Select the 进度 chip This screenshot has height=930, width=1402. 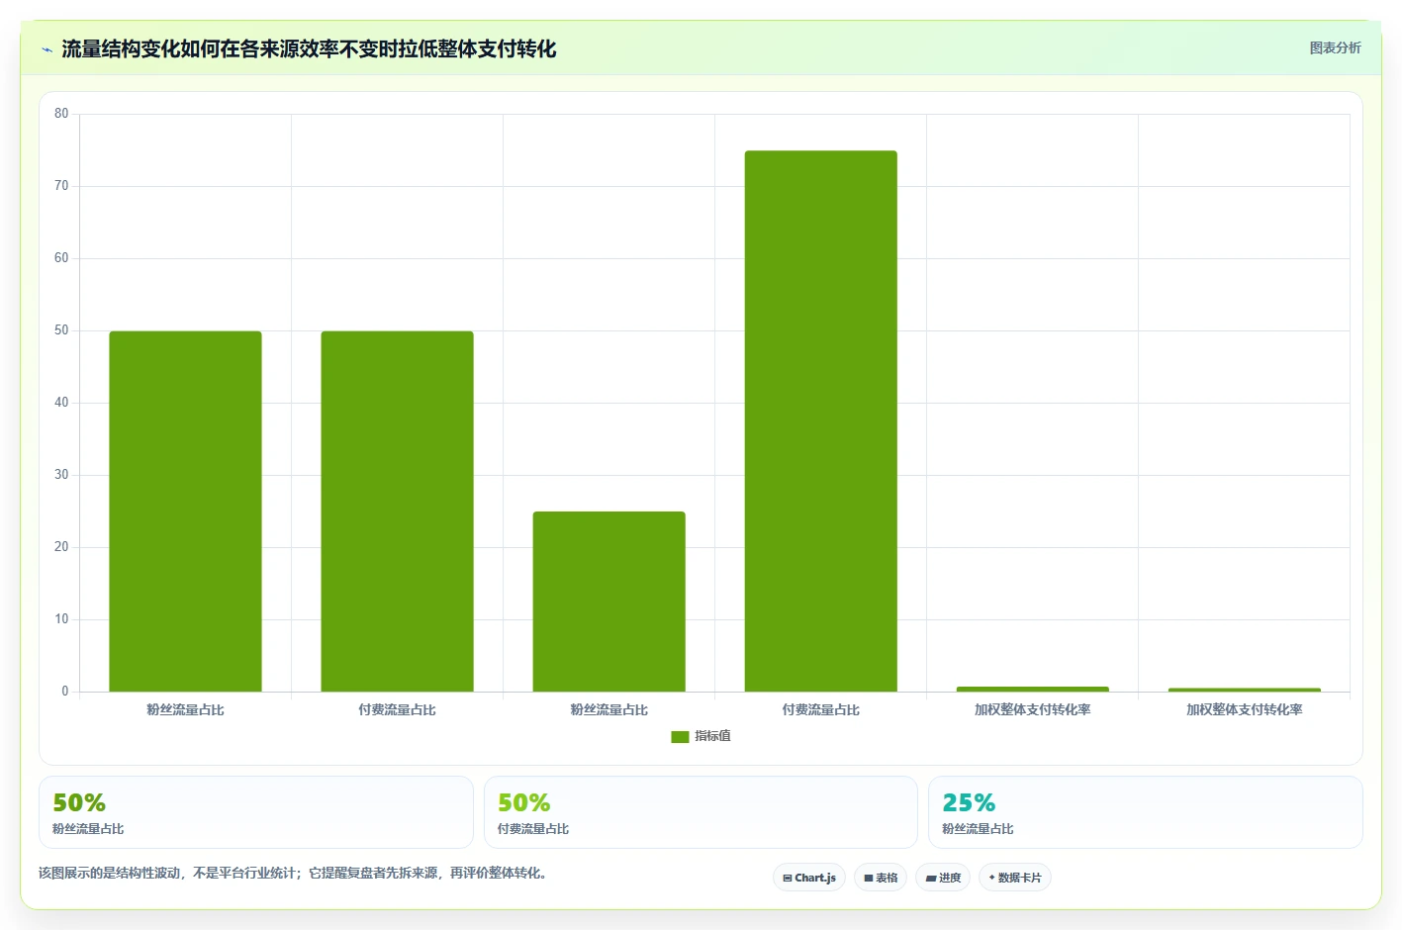click(x=943, y=878)
